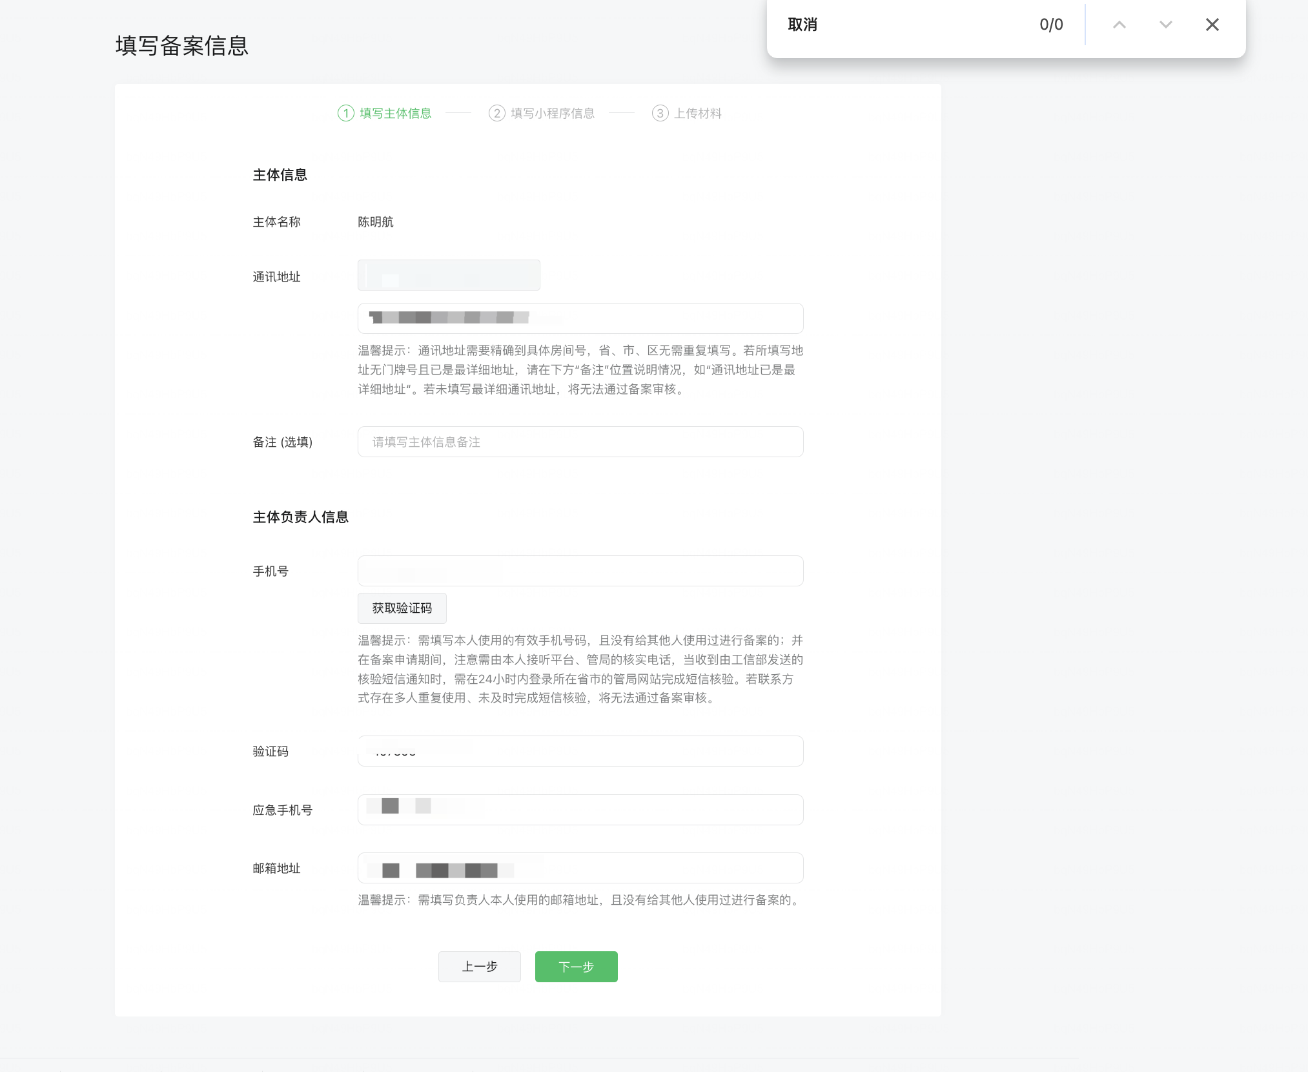
Task: Click the 邮箱地址 input field
Action: click(x=580, y=868)
